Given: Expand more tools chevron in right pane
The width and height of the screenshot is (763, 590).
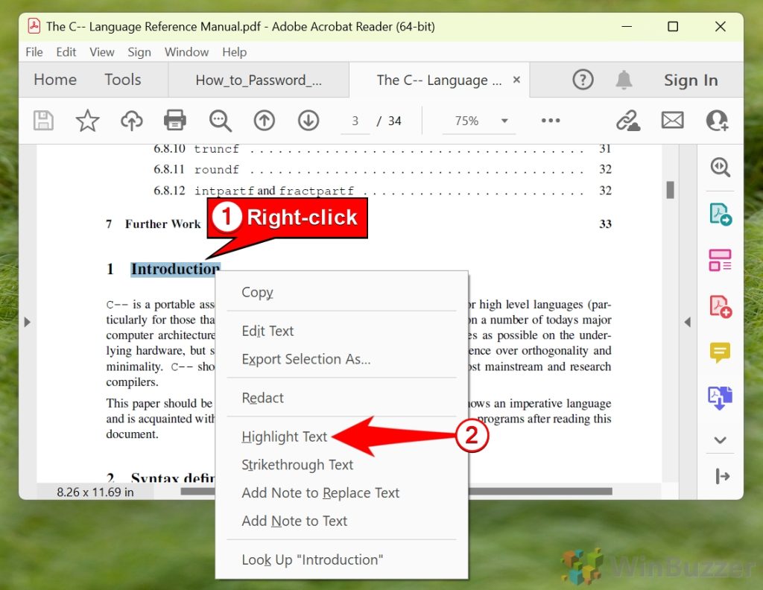Looking at the screenshot, I should pyautogui.click(x=721, y=440).
